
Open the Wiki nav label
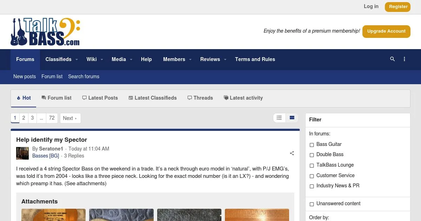tap(92, 59)
